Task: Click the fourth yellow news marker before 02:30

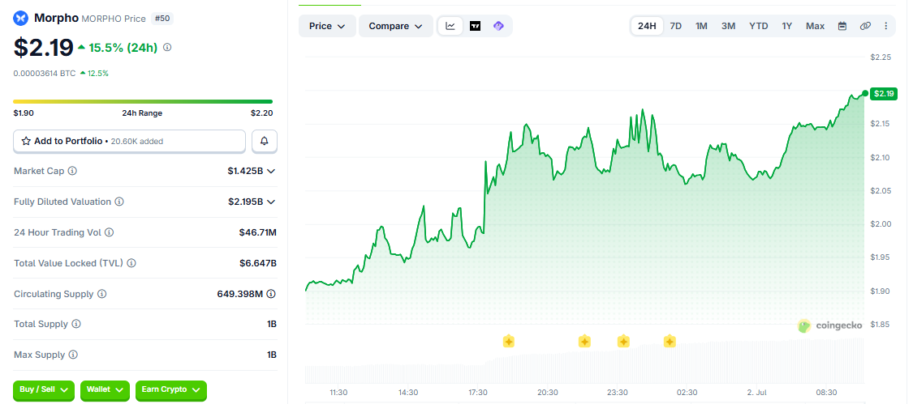Action: (x=670, y=341)
